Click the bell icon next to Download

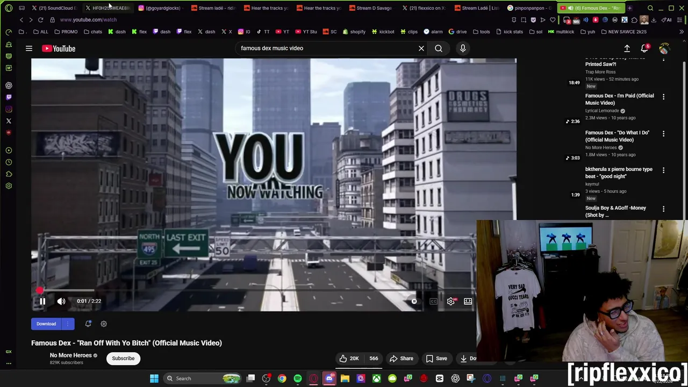(x=88, y=324)
